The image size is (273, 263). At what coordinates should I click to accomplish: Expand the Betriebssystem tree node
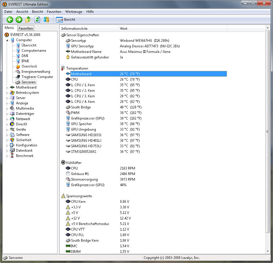point(8,93)
